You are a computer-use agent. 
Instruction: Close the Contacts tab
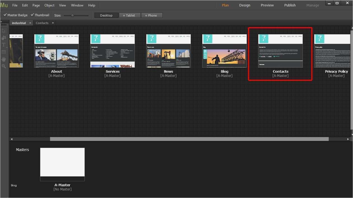click(x=53, y=23)
